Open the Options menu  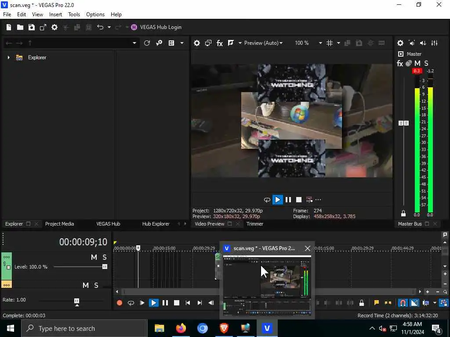coord(95,14)
